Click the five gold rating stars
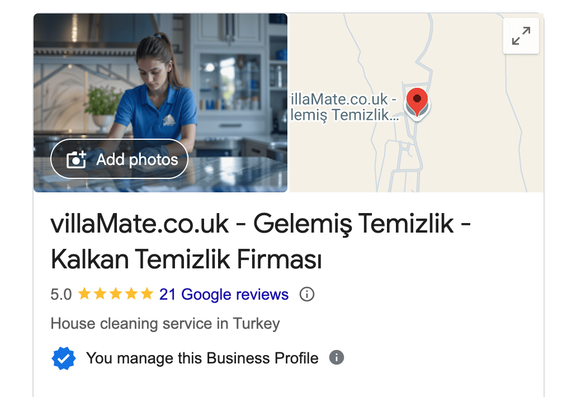This screenshot has width=567, height=397. (116, 294)
